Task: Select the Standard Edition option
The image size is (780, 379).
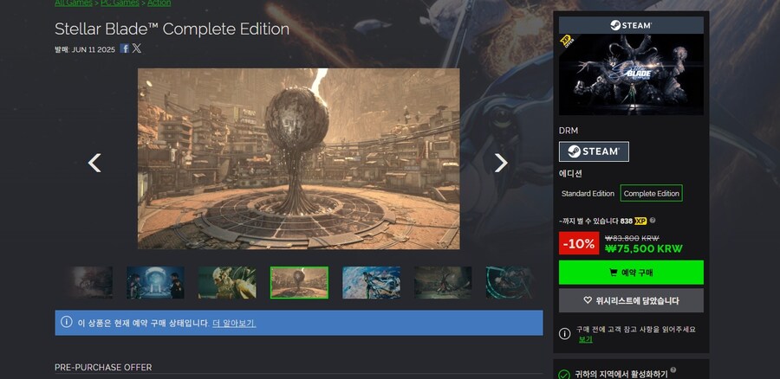Action: coord(588,194)
